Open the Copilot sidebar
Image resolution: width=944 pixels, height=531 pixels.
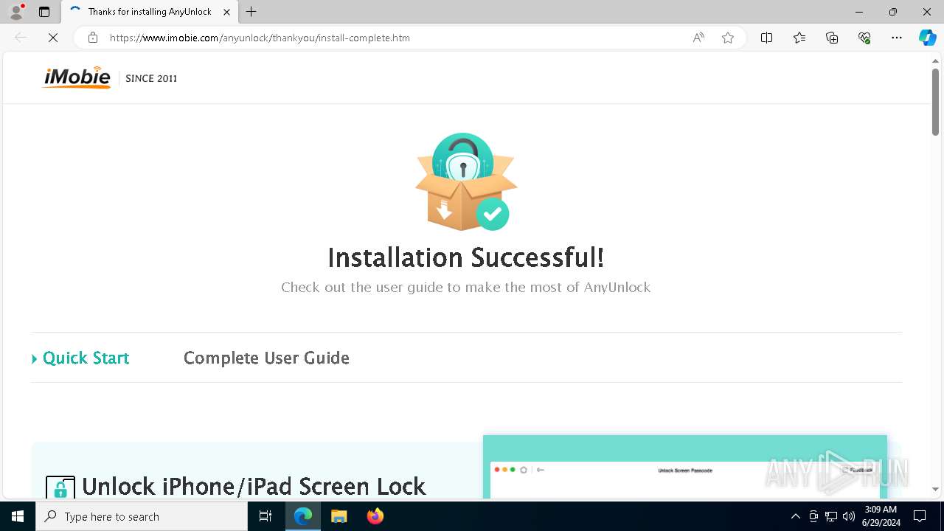coord(927,38)
